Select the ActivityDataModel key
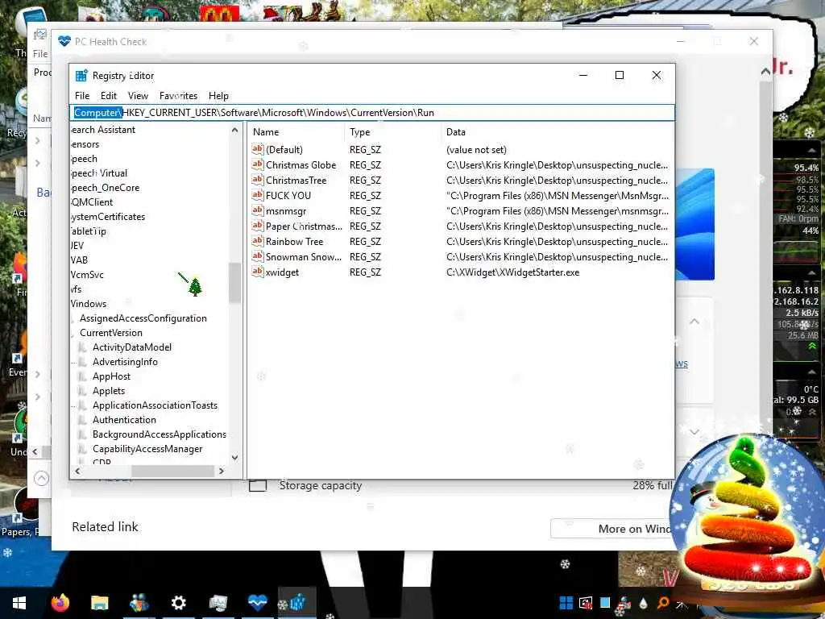Viewport: 825px width, 619px height. point(132,347)
